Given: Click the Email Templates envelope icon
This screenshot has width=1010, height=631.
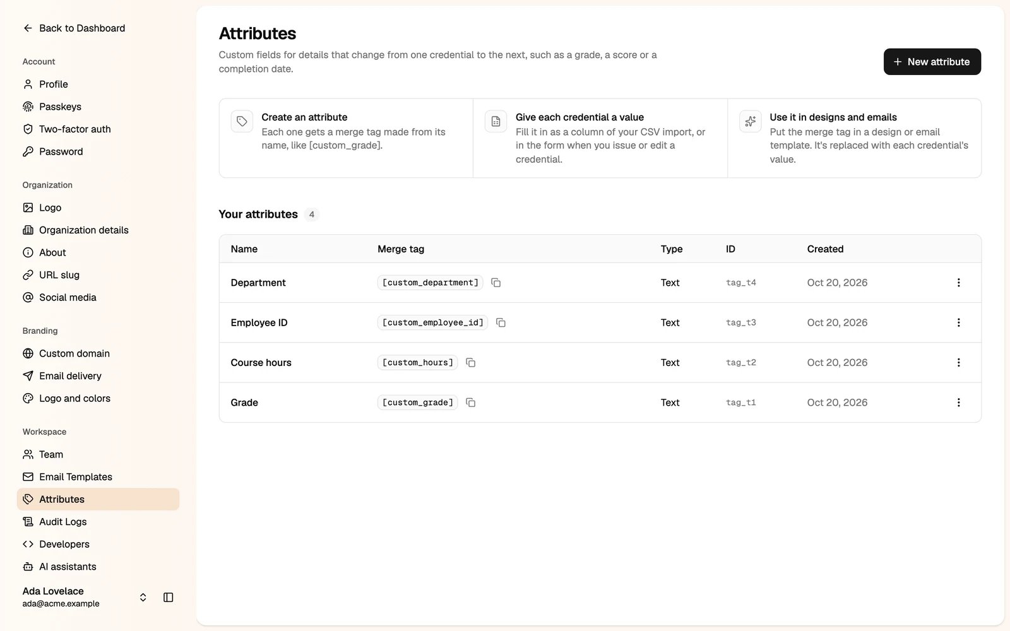Looking at the screenshot, I should click(x=28, y=477).
